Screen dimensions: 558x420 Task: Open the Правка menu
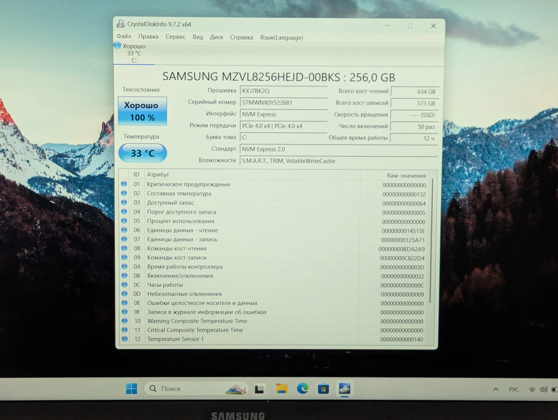pos(148,37)
